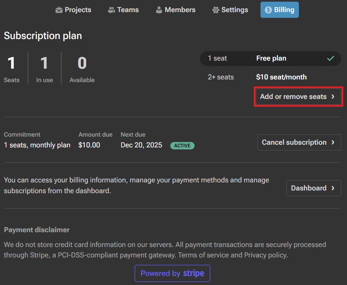347x285 pixels.
Task: Click the green ACTIVE status badge
Action: click(x=182, y=146)
